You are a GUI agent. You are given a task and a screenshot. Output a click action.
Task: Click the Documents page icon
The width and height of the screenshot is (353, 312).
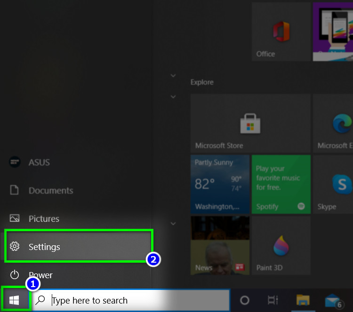(15, 190)
